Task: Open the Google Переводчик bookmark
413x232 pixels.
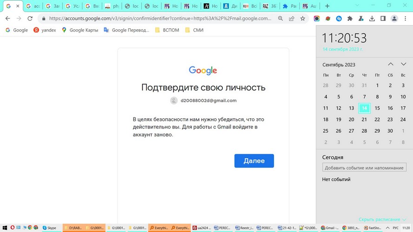Action: pyautogui.click(x=127, y=30)
